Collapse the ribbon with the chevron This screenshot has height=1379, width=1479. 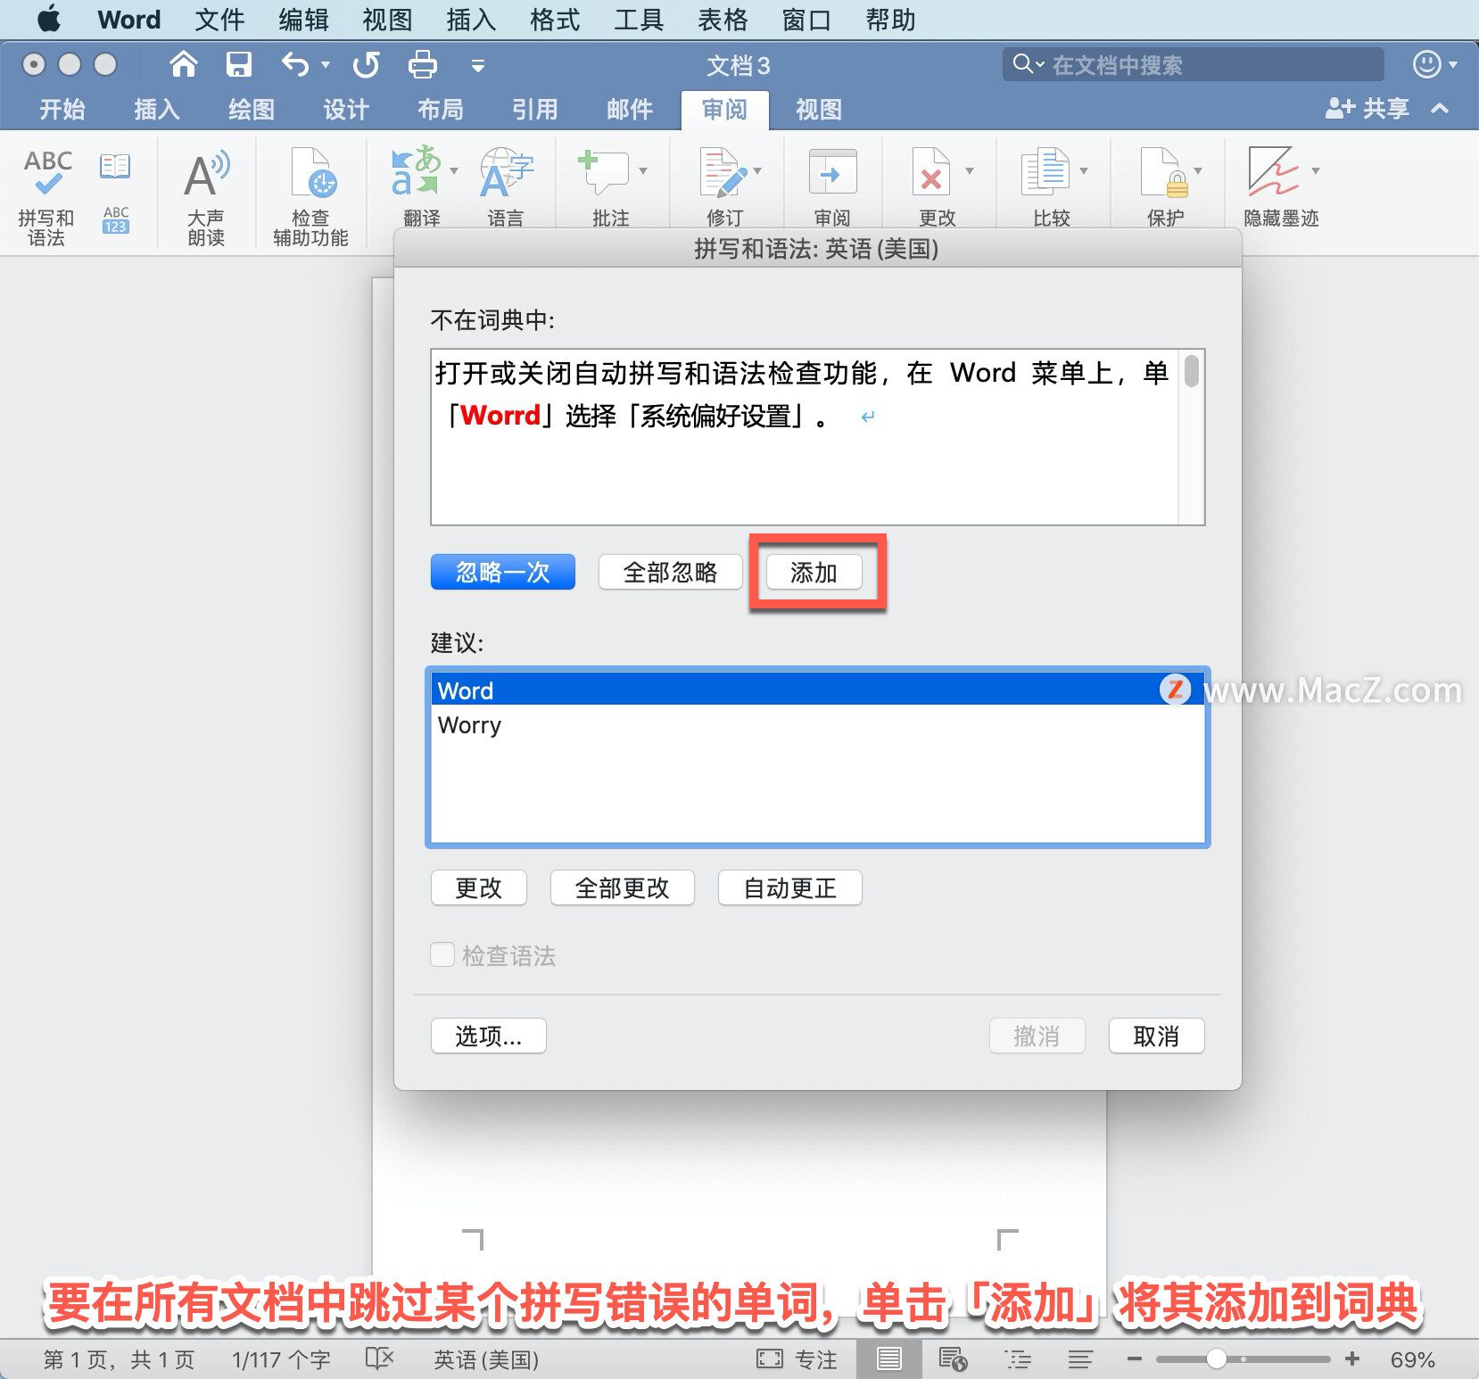click(1440, 109)
